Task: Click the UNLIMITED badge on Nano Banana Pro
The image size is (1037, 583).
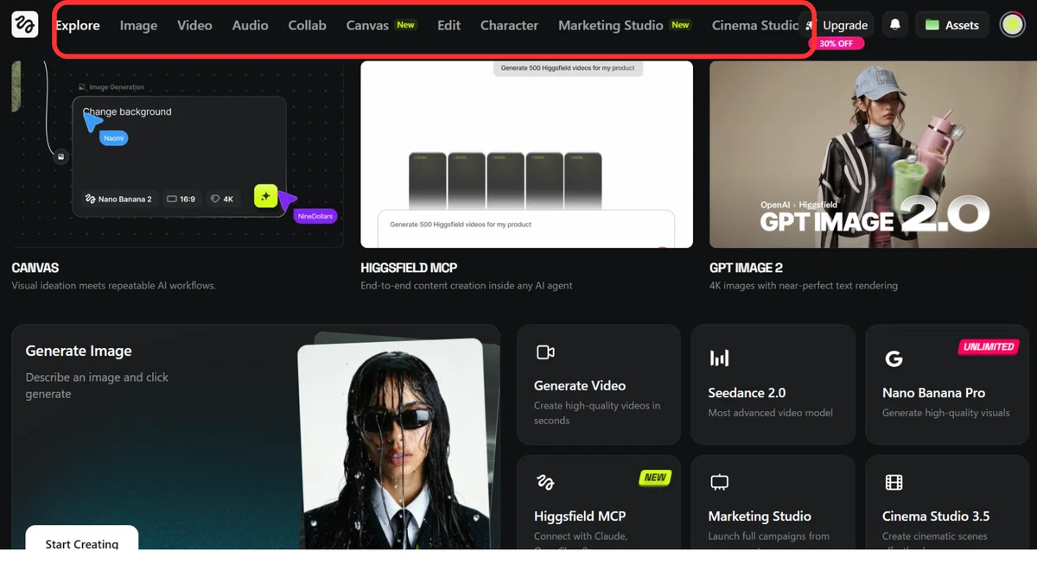Action: pos(989,346)
